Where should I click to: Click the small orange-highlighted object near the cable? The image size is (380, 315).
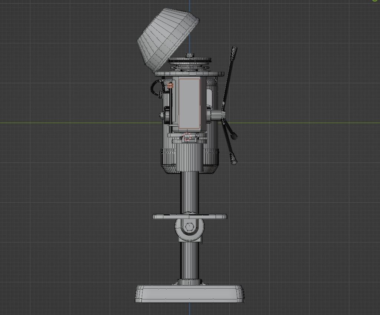click(170, 85)
